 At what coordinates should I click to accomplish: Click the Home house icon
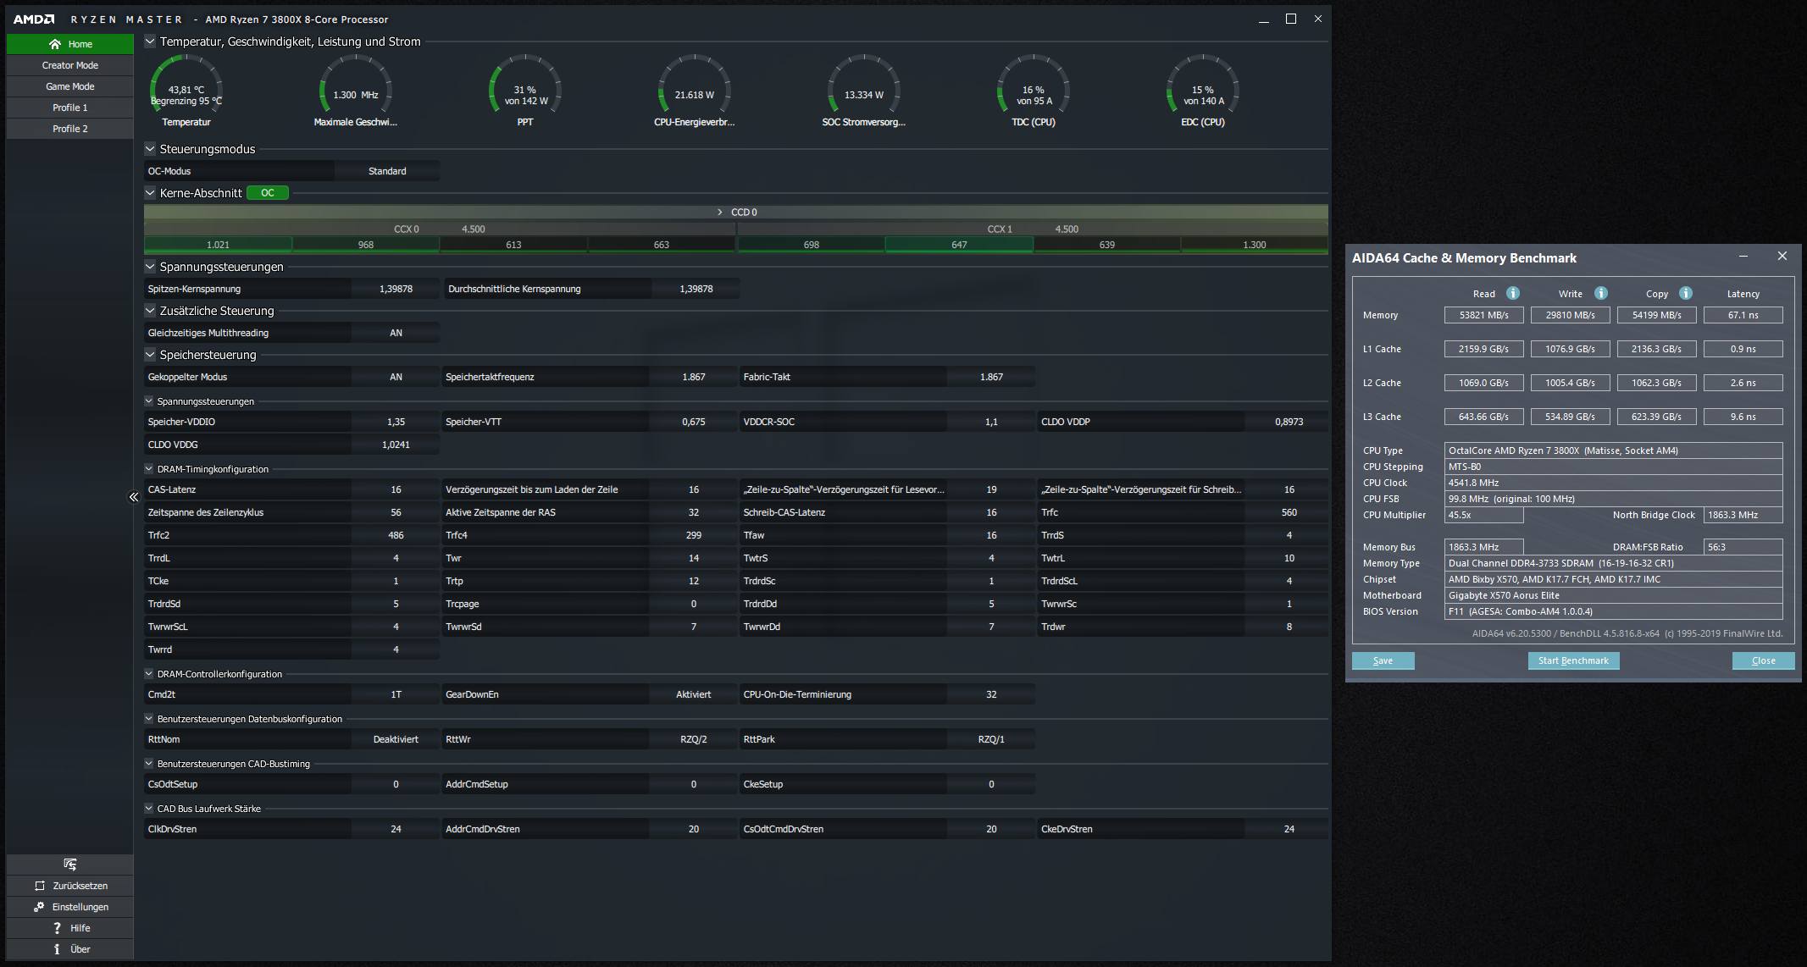(x=55, y=44)
